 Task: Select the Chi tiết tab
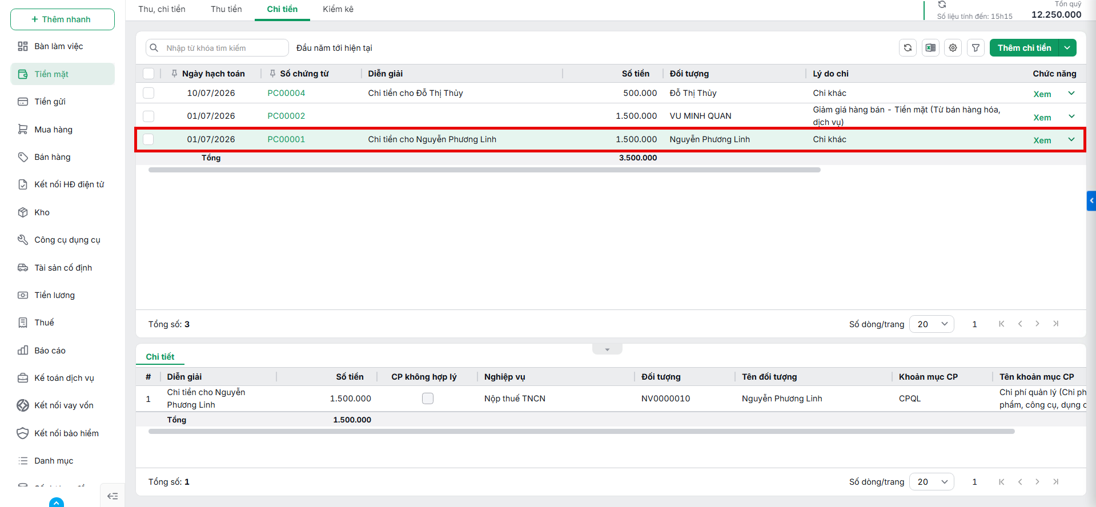pyautogui.click(x=160, y=357)
